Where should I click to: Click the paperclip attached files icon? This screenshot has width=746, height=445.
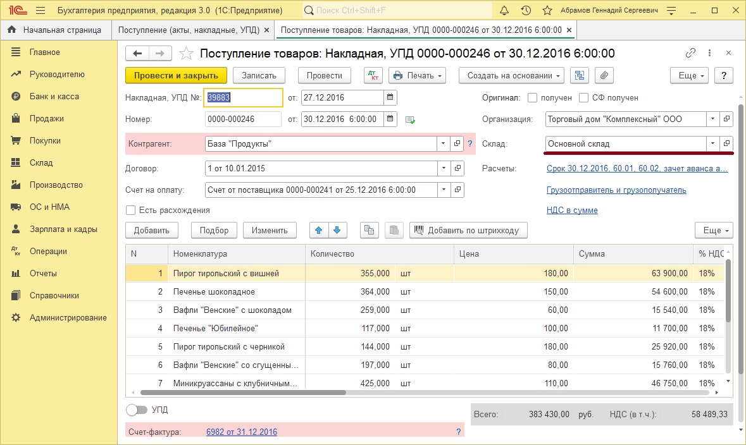coord(604,75)
